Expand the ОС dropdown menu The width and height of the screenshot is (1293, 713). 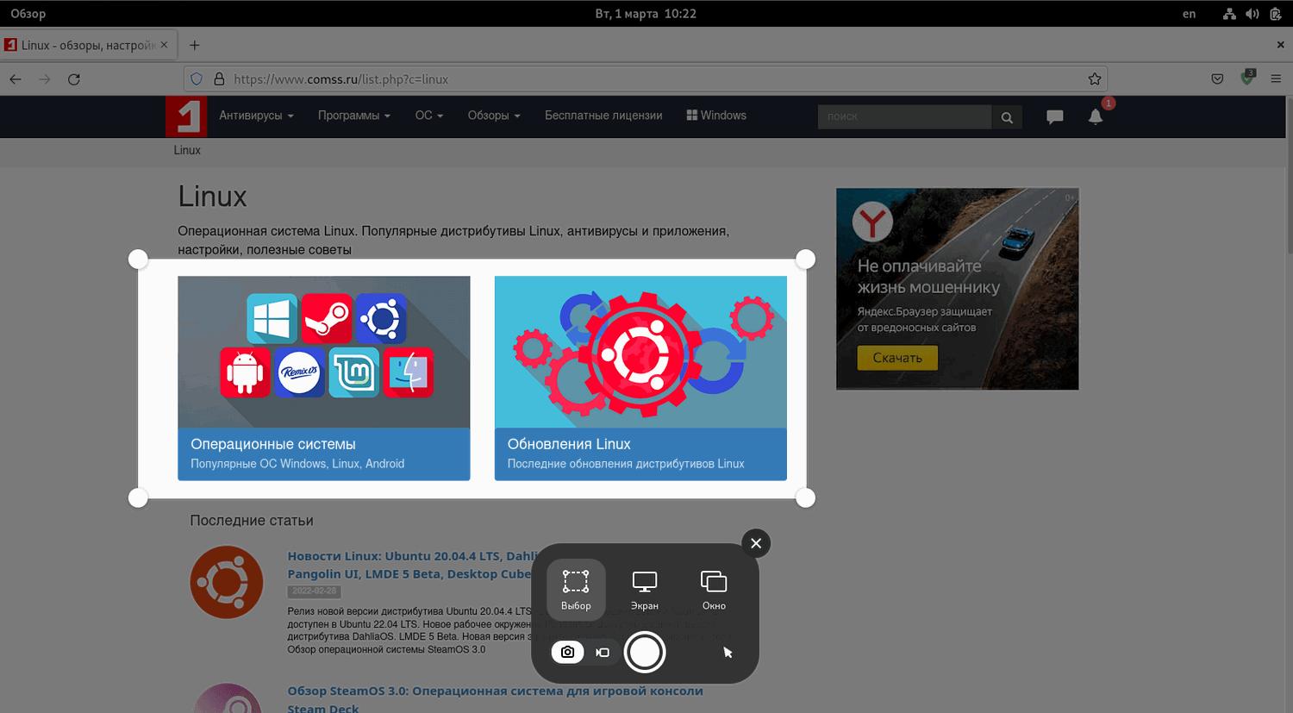429,116
